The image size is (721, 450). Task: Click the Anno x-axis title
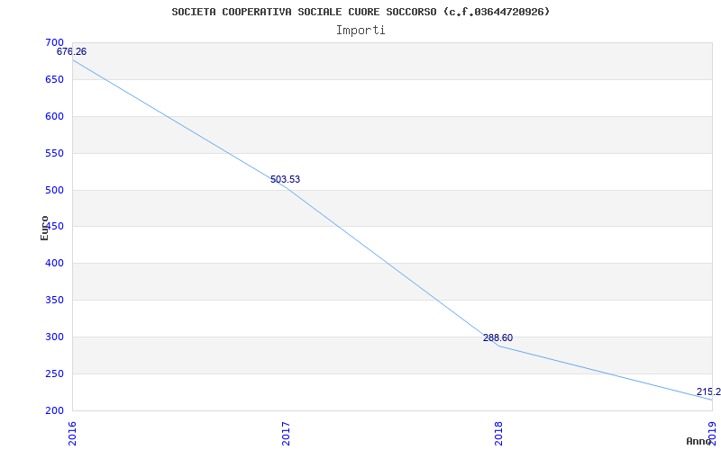(698, 441)
